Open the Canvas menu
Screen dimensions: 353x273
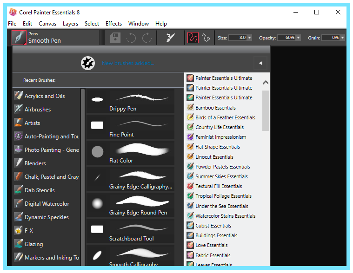coord(47,24)
